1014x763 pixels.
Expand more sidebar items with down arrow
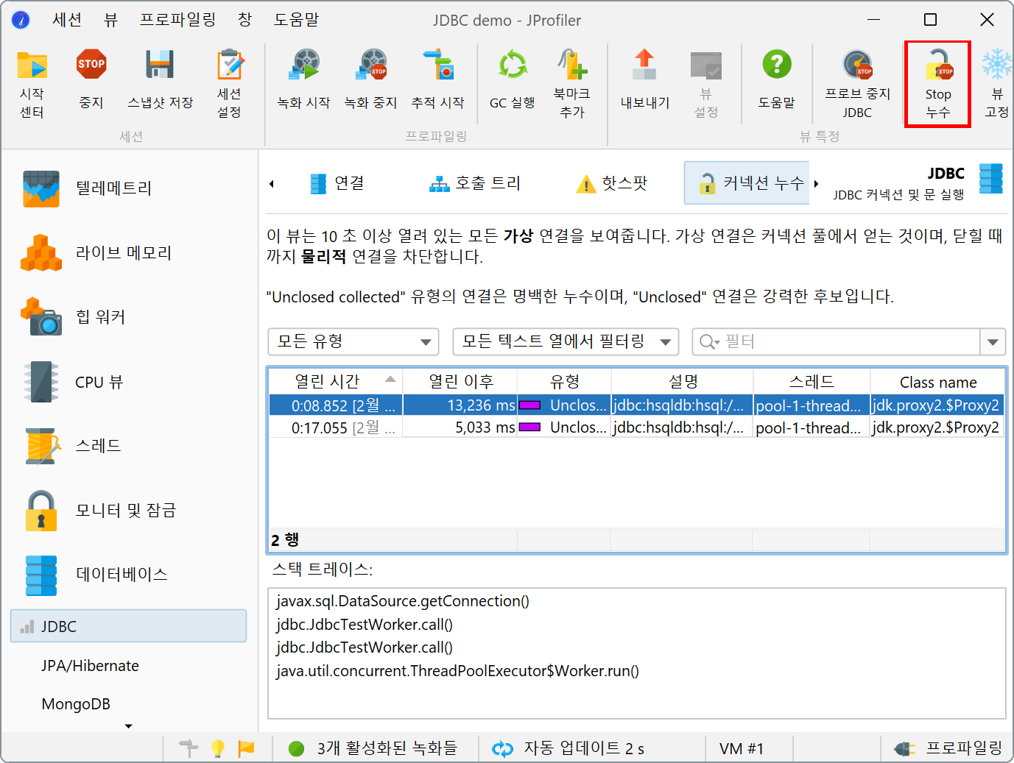point(129,726)
